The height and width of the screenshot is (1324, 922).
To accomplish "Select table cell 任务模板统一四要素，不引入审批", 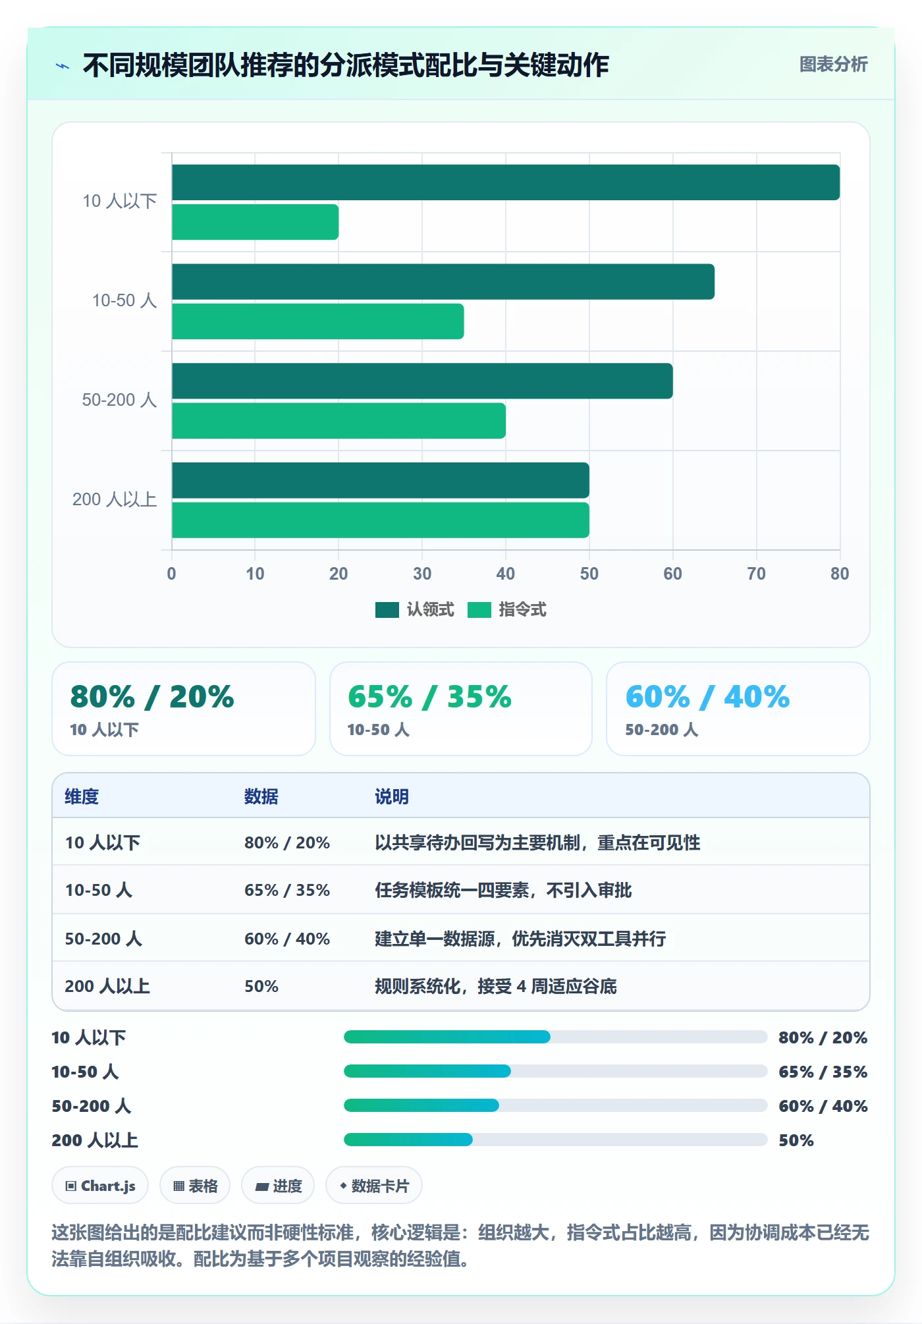I will pos(503,890).
